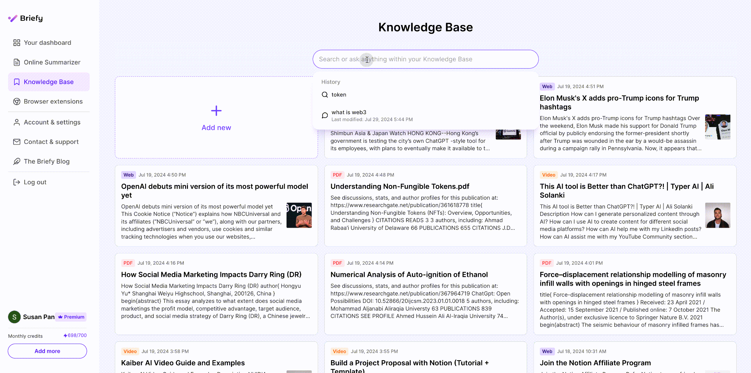
Task: Click the Add more credits button
Action: tap(47, 351)
